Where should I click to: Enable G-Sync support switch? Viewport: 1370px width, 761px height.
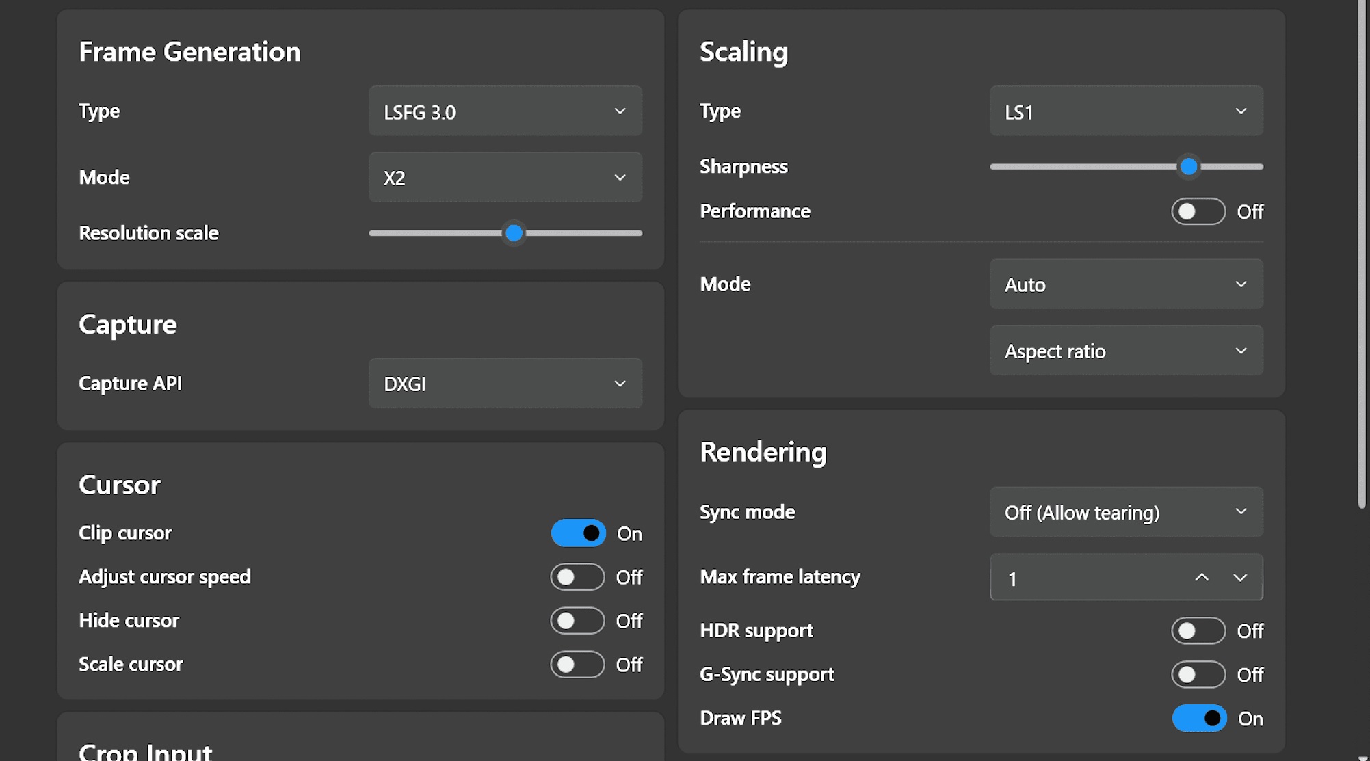1198,675
